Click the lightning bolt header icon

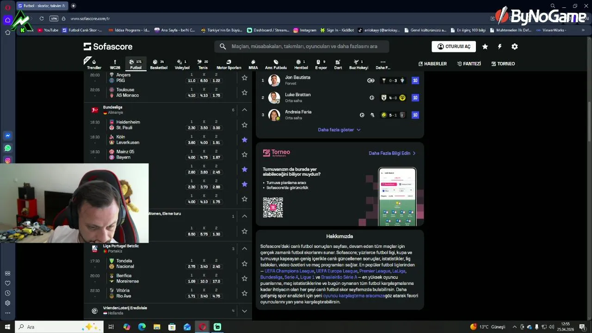click(499, 47)
